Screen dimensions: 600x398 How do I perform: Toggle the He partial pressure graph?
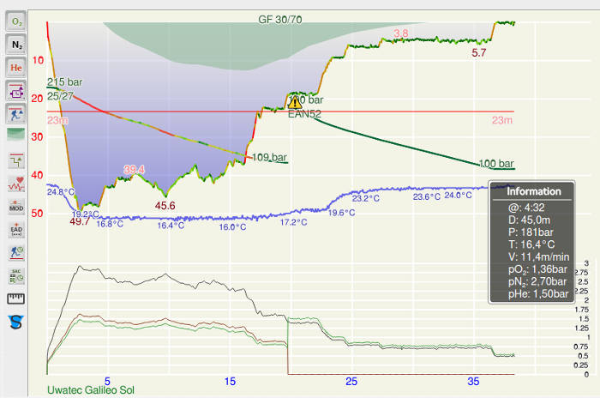pos(16,66)
